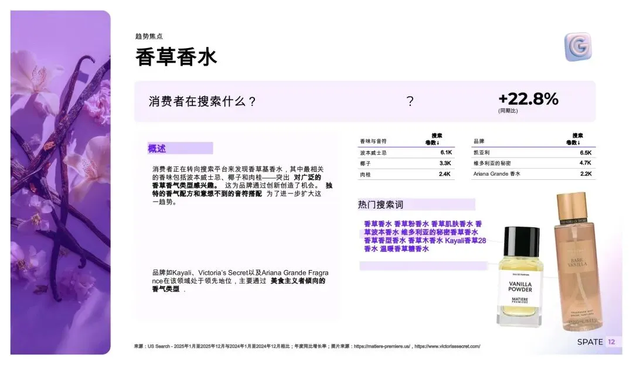Screen dimensions: 633x365
Task: Click the 搜索卷数 header in scent table
Action: click(434, 139)
